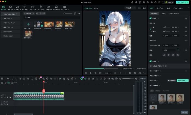Screen dimensions: 191x115
Task: Select the AI Matte Tool sub-tab
Action: coord(174,14)
